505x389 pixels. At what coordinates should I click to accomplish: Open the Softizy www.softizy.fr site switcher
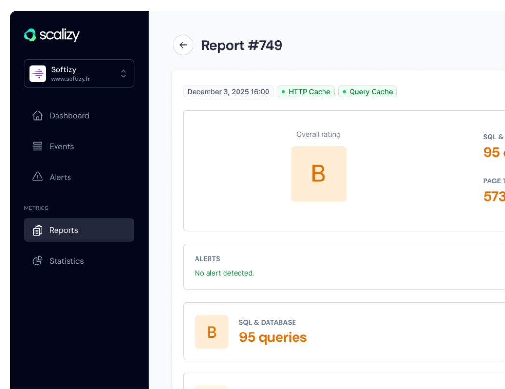point(79,73)
